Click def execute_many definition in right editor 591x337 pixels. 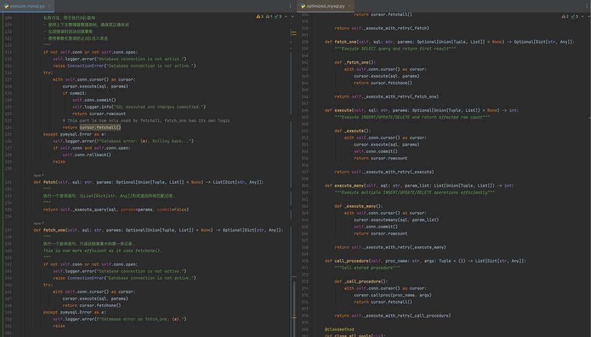pyautogui.click(x=350, y=186)
